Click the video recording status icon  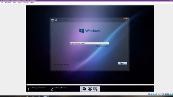[166, 94]
